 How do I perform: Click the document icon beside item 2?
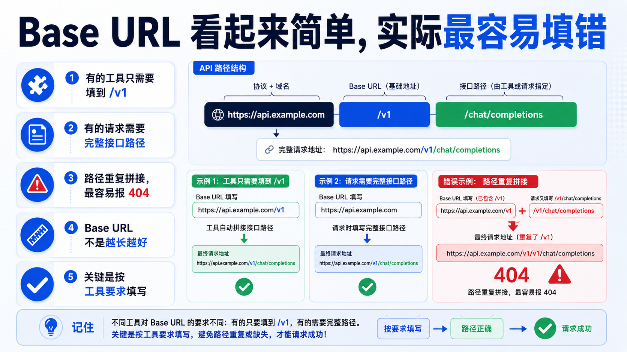click(37, 135)
